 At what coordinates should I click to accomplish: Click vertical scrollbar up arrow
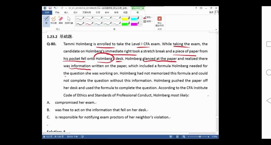[217, 33]
